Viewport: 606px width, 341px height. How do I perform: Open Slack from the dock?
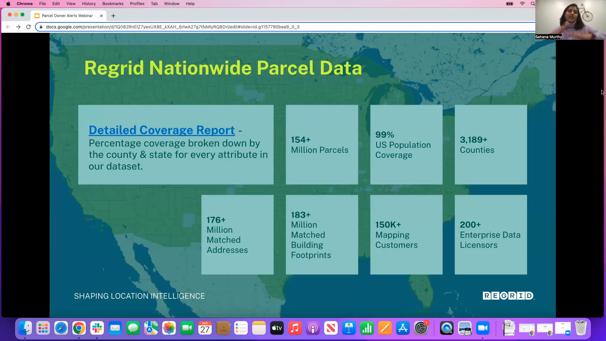point(97,328)
